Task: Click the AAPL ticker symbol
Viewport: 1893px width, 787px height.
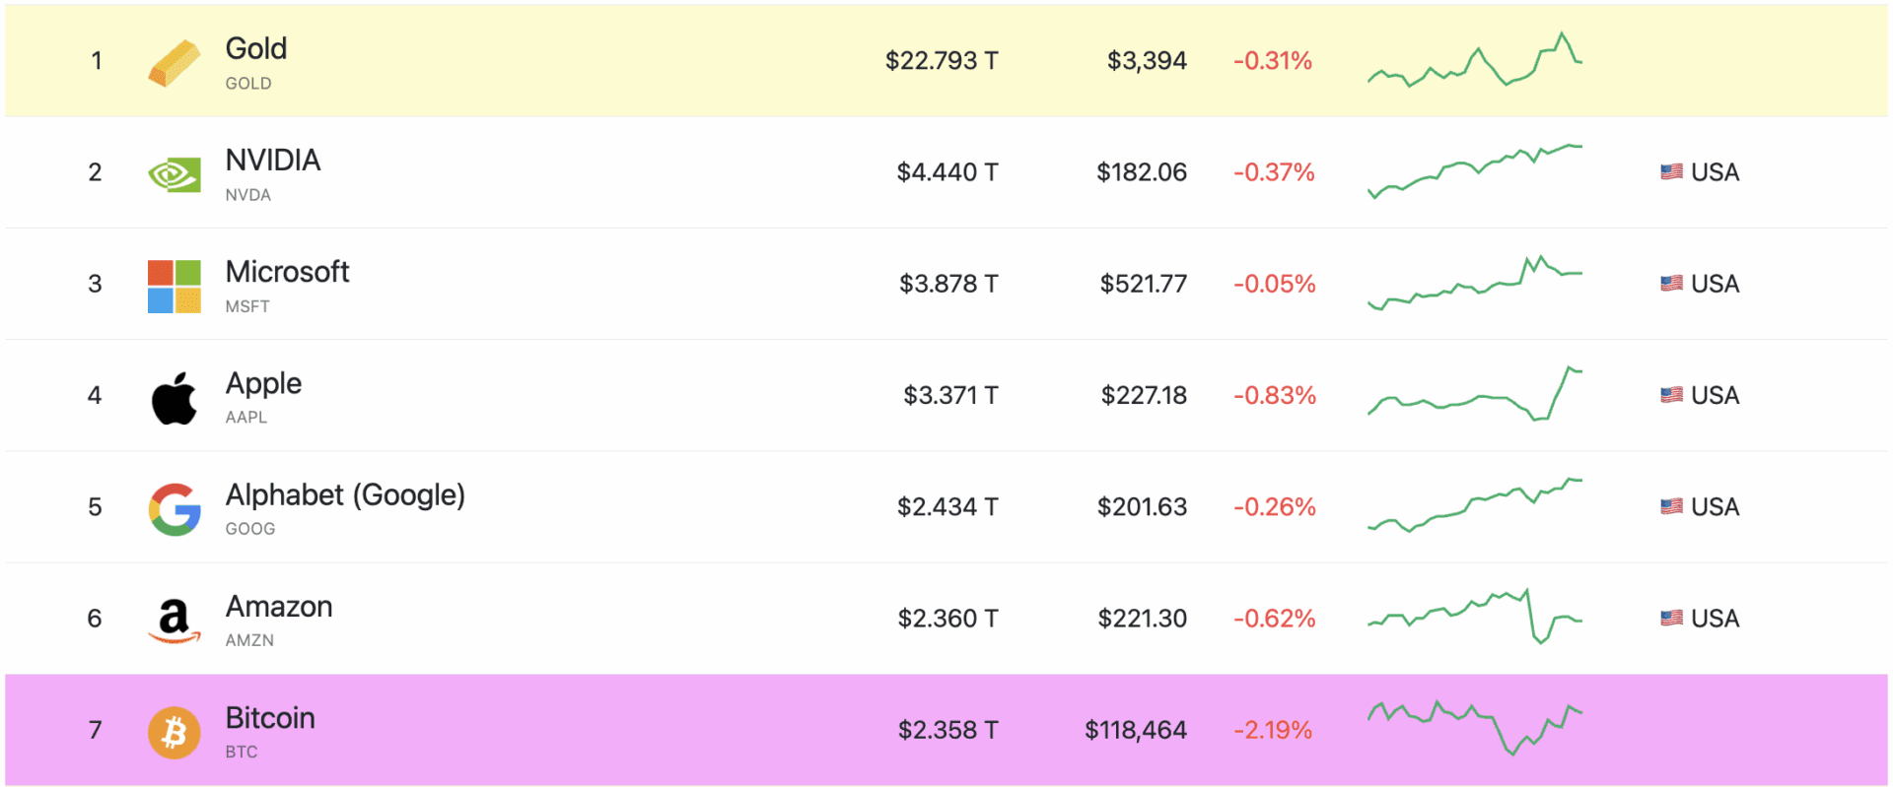Action: click(246, 418)
